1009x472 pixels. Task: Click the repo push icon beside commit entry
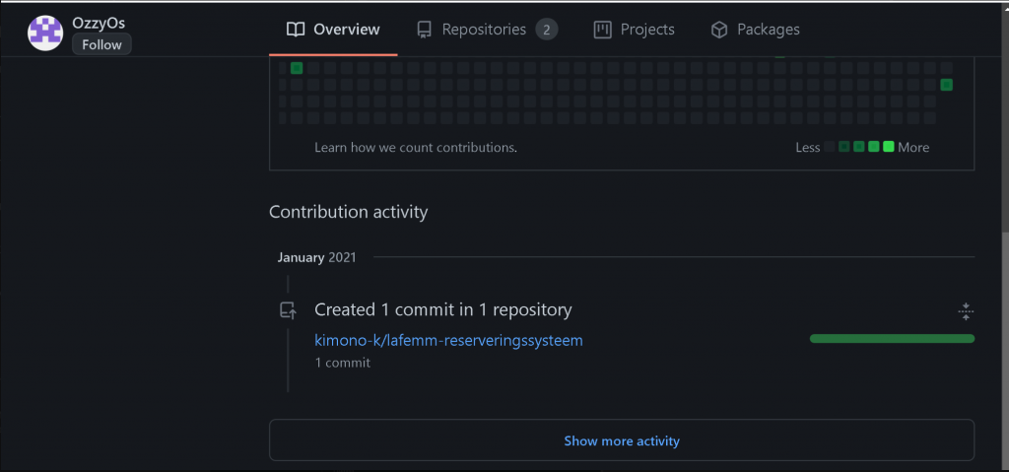pyautogui.click(x=288, y=311)
